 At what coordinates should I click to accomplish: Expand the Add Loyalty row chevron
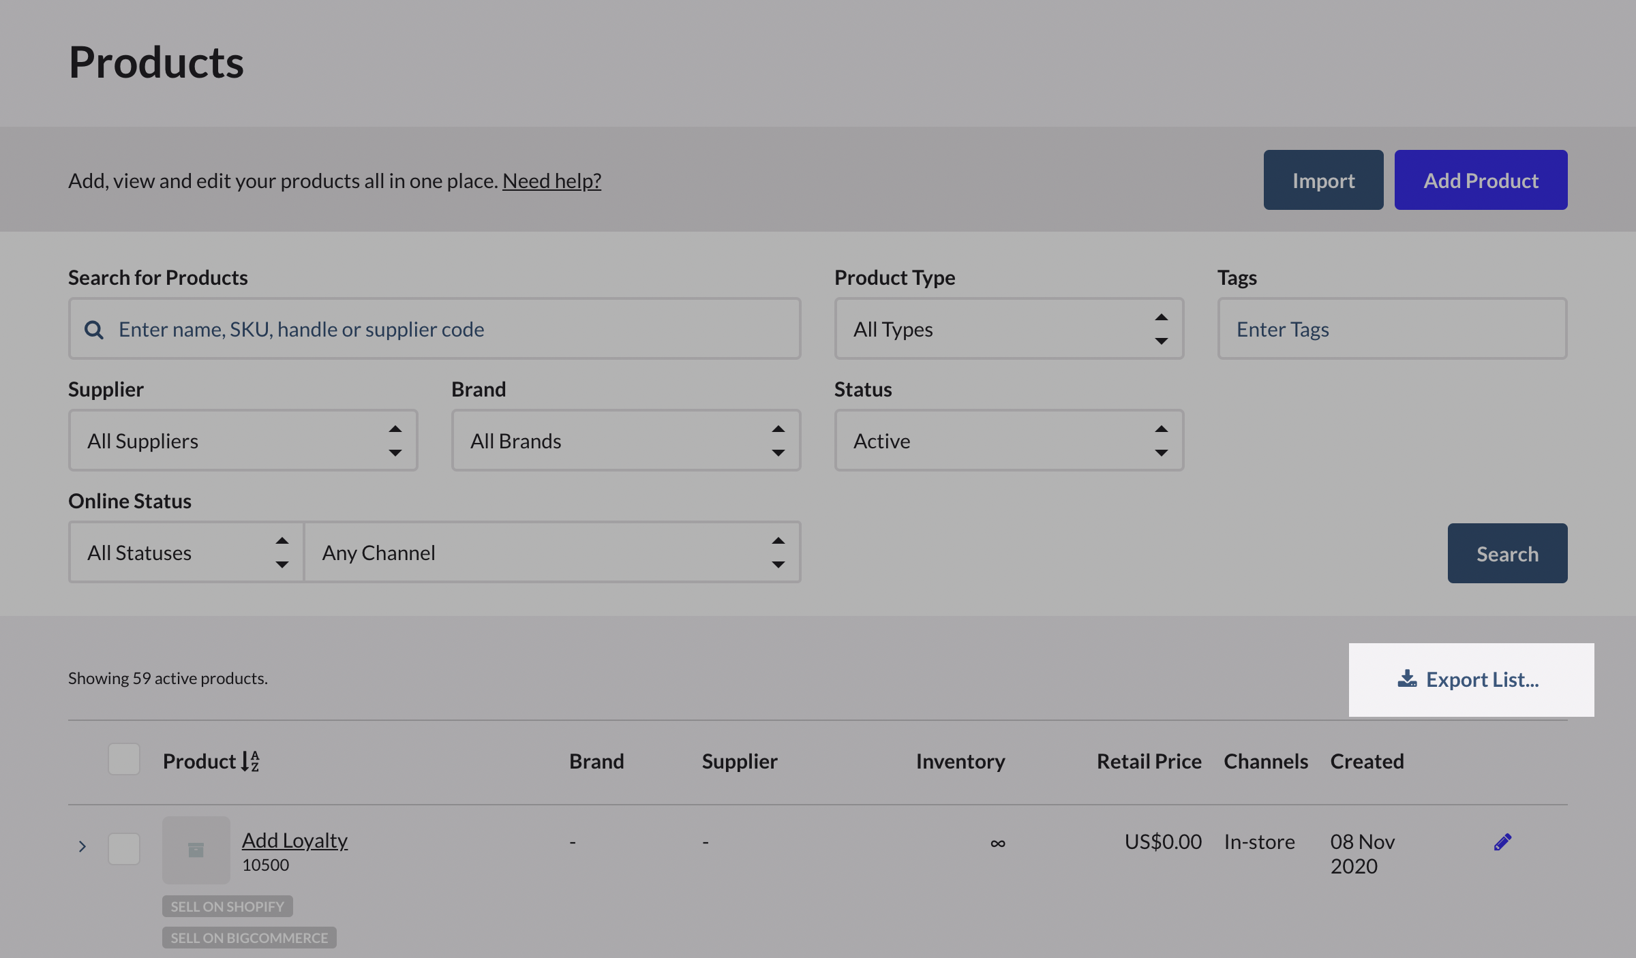[82, 846]
